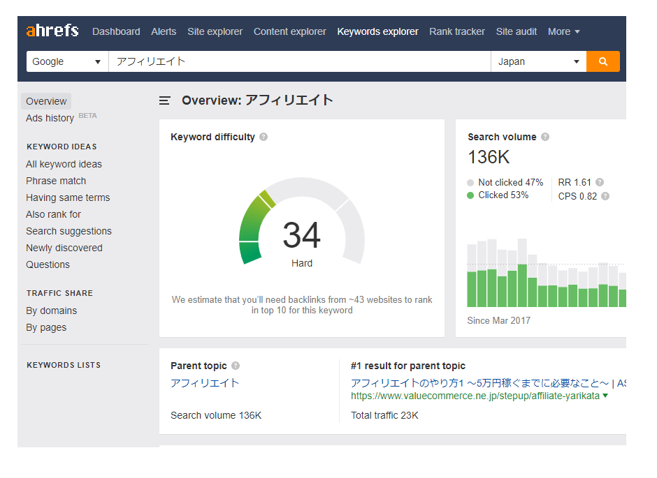Open the Google search engine dropdown
The image size is (657, 478).
coord(68,61)
